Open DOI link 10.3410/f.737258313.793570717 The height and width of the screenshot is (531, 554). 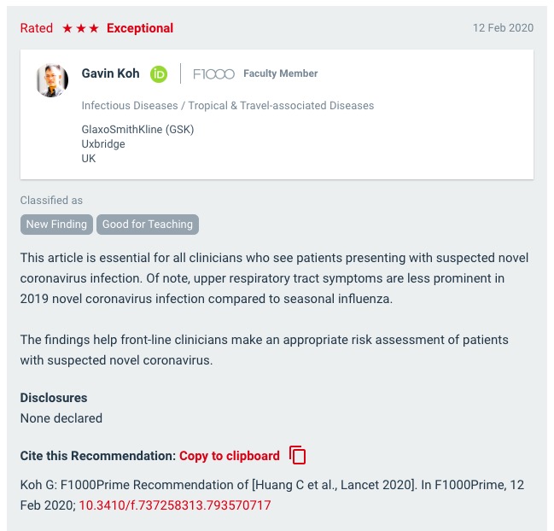(x=175, y=505)
